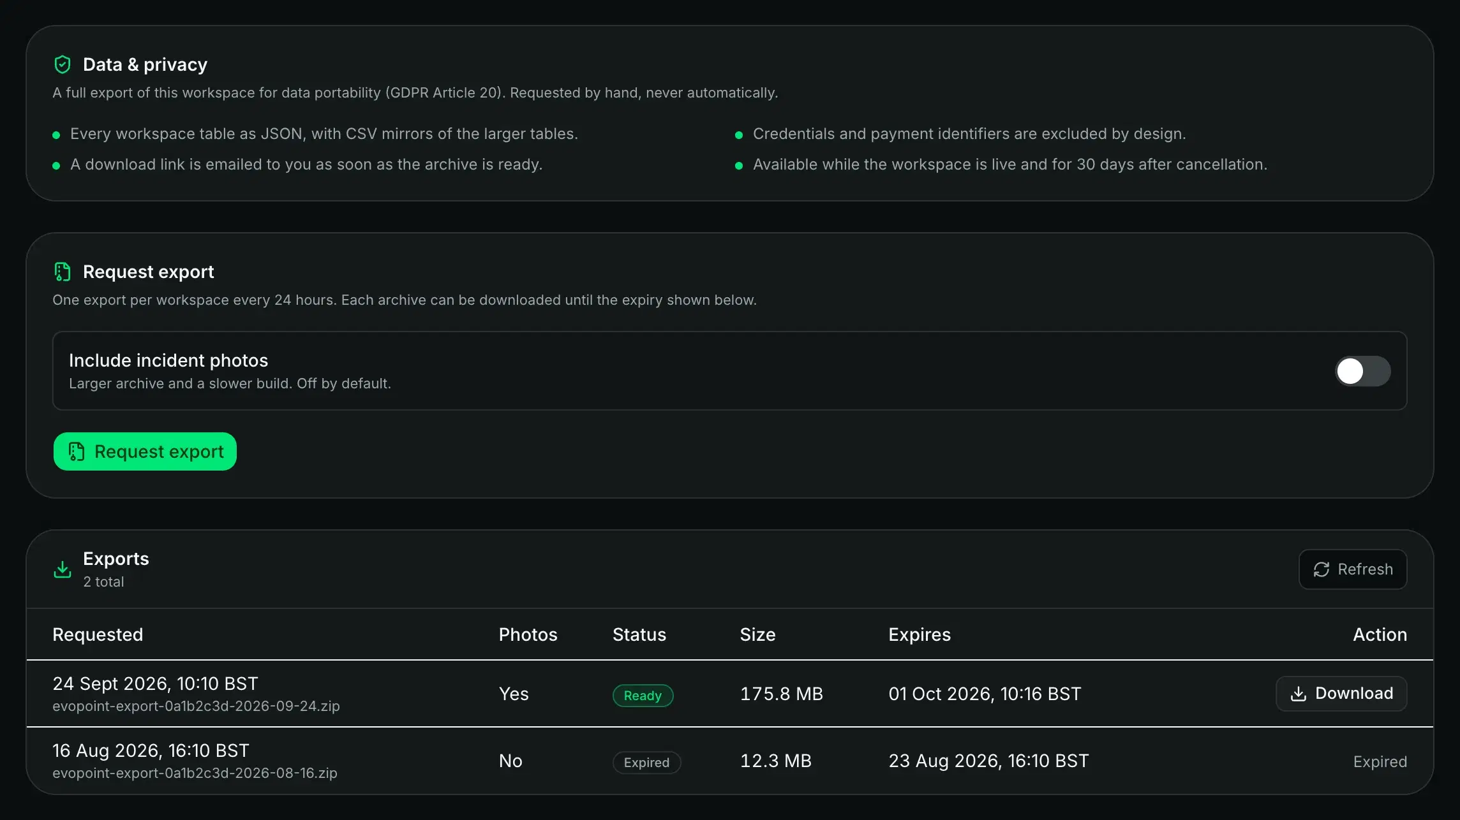Click the green Request export button
Image resolution: width=1460 pixels, height=820 pixels.
[x=145, y=451]
